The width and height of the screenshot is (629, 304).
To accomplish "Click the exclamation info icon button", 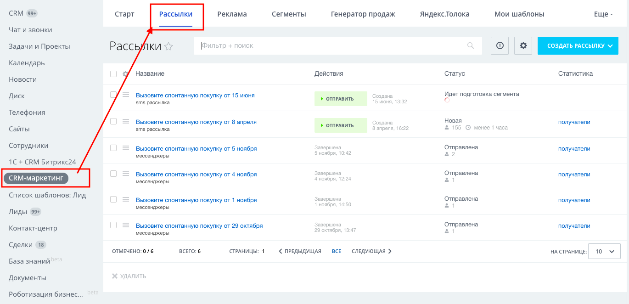I will point(500,45).
